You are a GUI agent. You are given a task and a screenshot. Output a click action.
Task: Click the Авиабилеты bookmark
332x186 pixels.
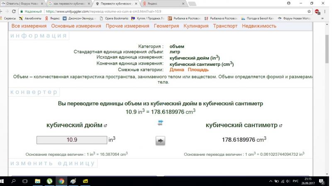point(32,19)
